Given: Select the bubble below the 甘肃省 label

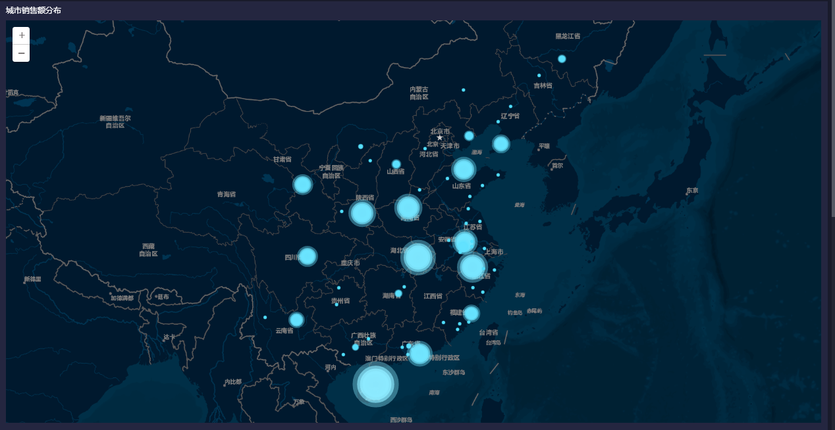Looking at the screenshot, I should point(302,184).
